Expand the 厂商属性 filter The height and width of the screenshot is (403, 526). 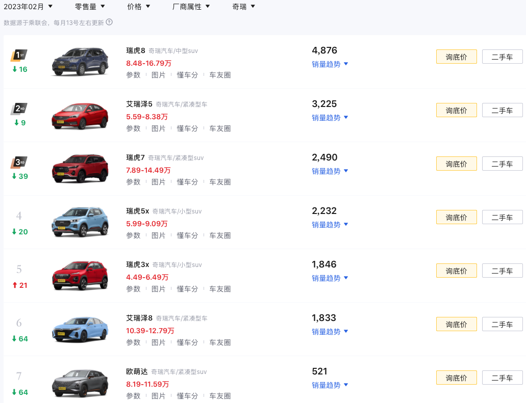click(x=191, y=7)
